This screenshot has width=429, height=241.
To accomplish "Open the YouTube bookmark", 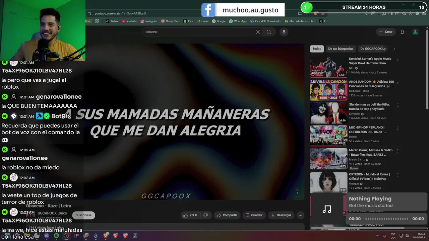I will coord(129,21).
